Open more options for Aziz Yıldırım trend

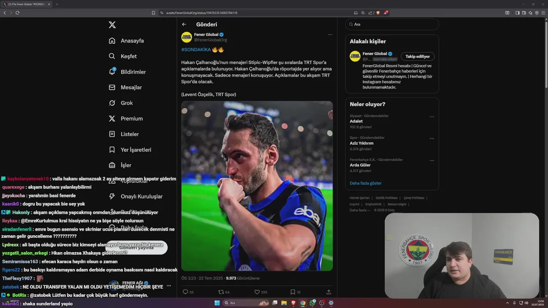pos(432,139)
